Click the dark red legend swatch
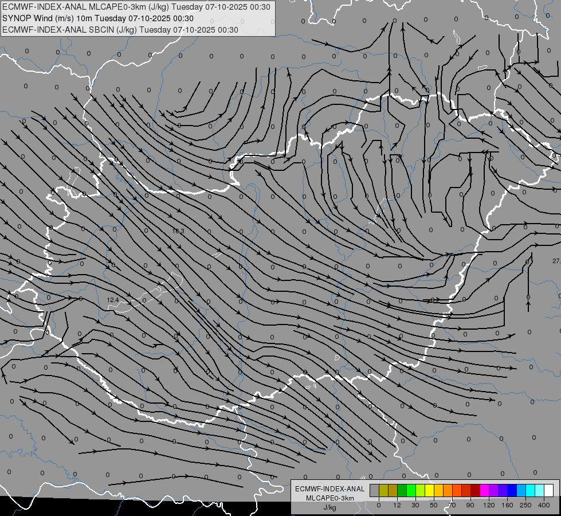This screenshot has width=561, height=516. coord(476,490)
